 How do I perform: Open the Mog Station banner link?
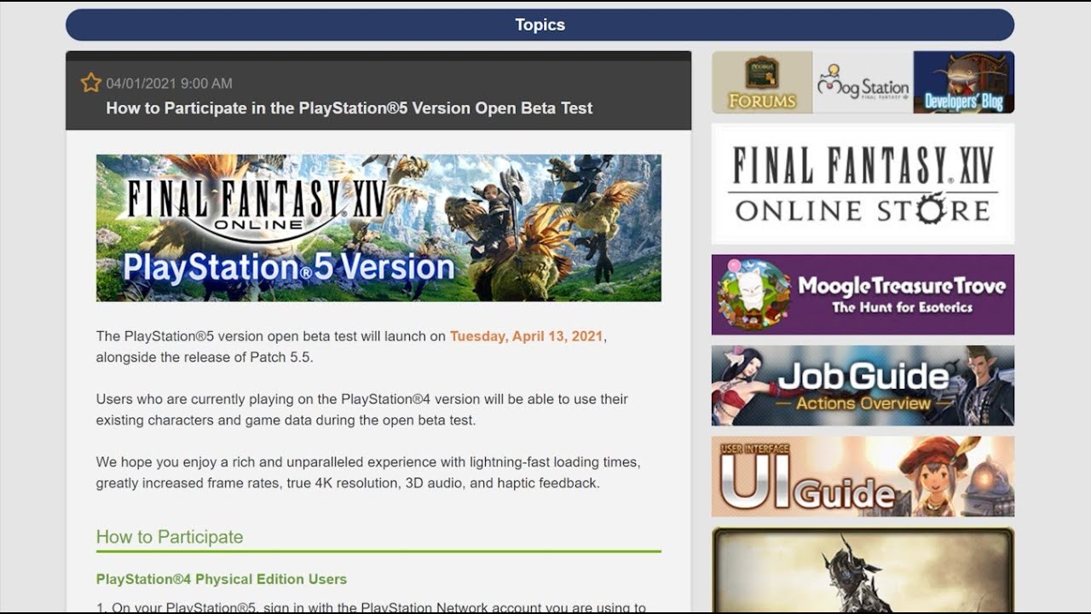863,82
